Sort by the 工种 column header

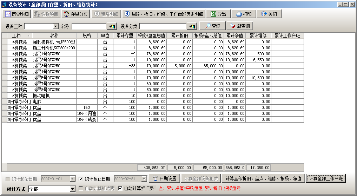20,35
